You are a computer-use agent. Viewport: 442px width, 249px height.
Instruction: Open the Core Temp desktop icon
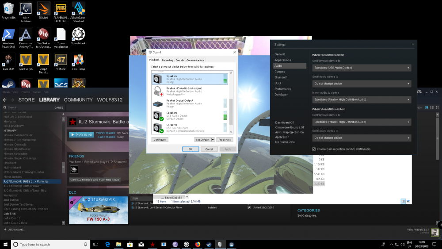tap(78, 62)
